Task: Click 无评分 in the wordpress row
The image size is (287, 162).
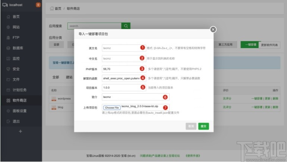Action: point(227,99)
